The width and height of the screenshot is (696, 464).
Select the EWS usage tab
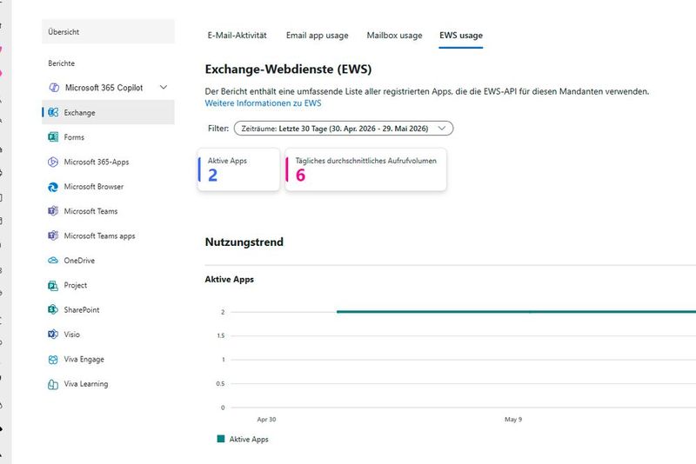click(461, 36)
